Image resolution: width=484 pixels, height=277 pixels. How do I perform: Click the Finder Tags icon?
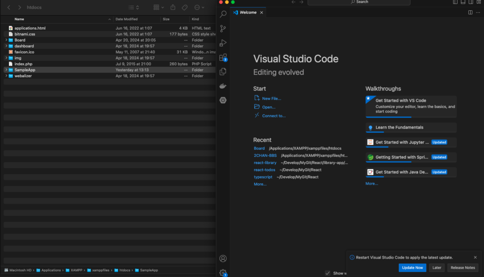pyautogui.click(x=185, y=8)
